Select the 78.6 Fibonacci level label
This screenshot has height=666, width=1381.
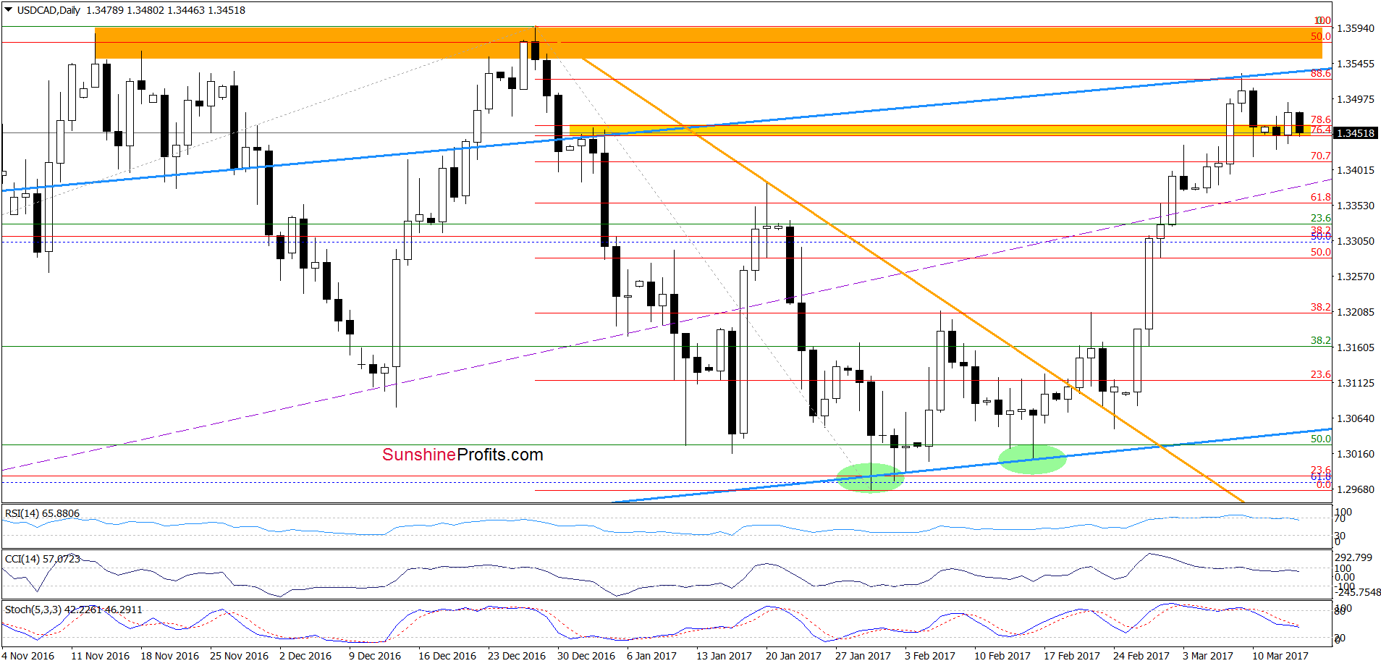(1321, 119)
